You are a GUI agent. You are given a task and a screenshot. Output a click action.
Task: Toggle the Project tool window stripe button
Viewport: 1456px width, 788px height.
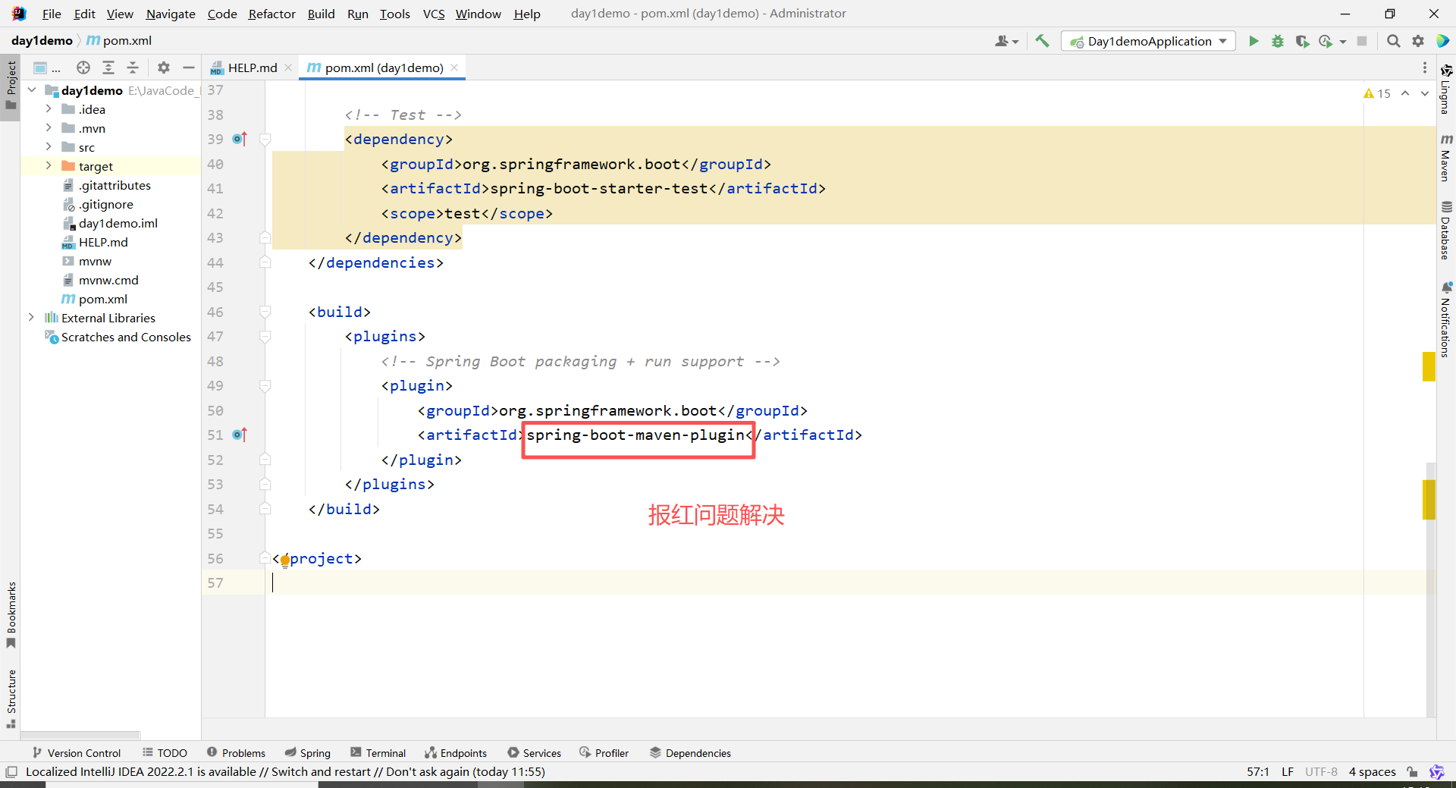11,86
